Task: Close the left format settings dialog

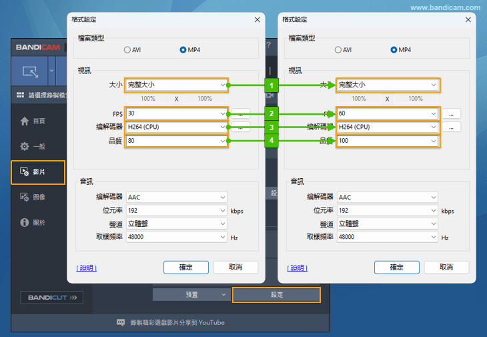Action: 257,19
